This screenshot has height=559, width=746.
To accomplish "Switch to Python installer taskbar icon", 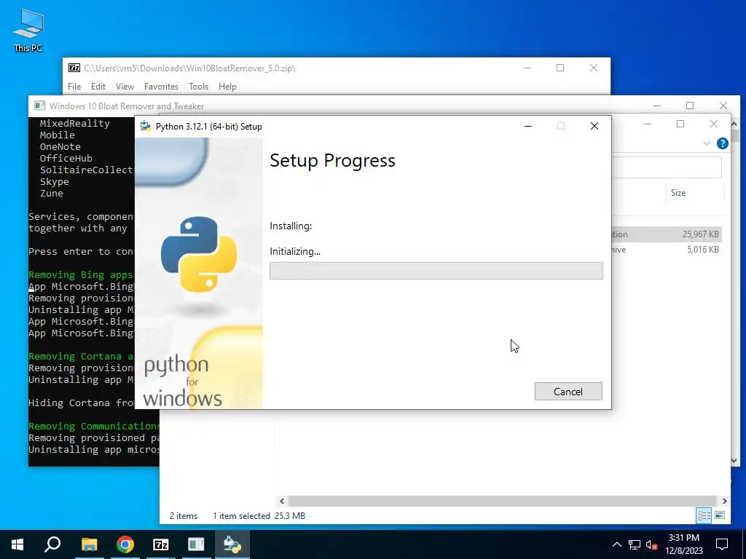I will tap(232, 544).
